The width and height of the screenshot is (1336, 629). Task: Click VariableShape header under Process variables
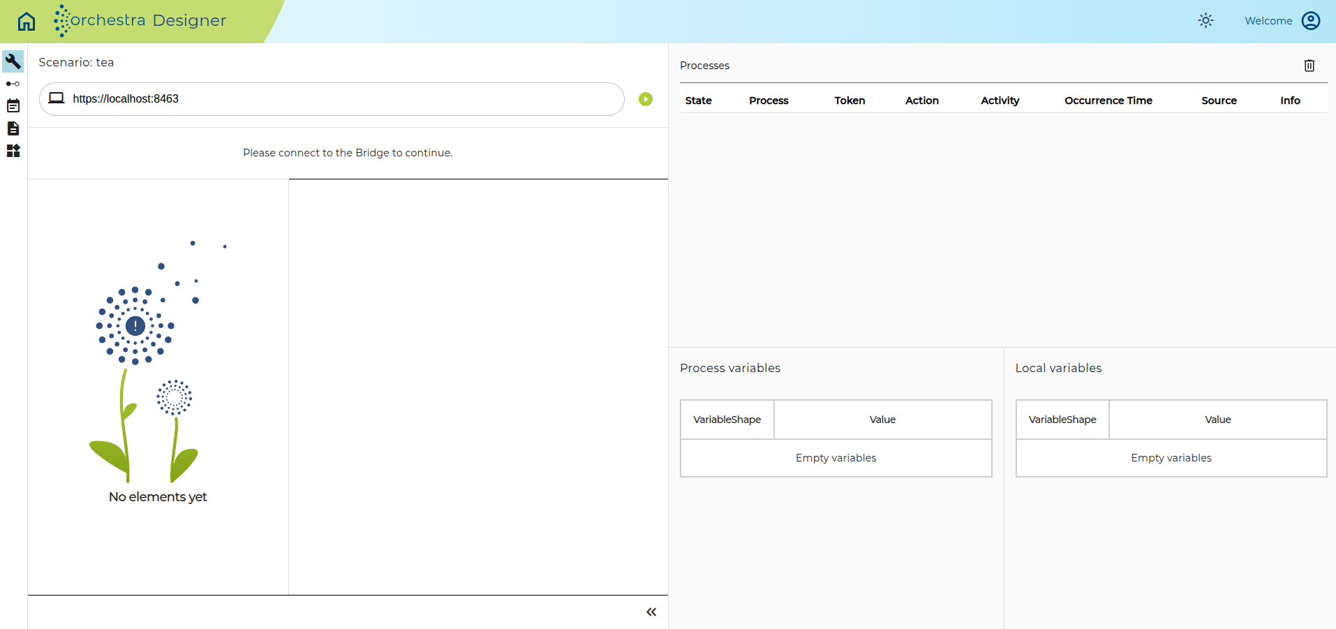727,420
